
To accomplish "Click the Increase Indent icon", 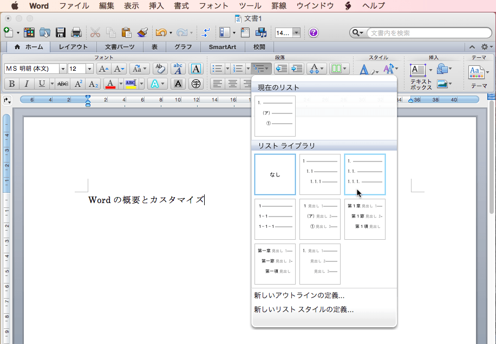I will pos(296,69).
